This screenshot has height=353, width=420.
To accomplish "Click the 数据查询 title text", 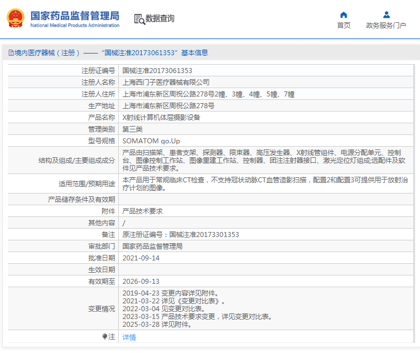I will [160, 18].
